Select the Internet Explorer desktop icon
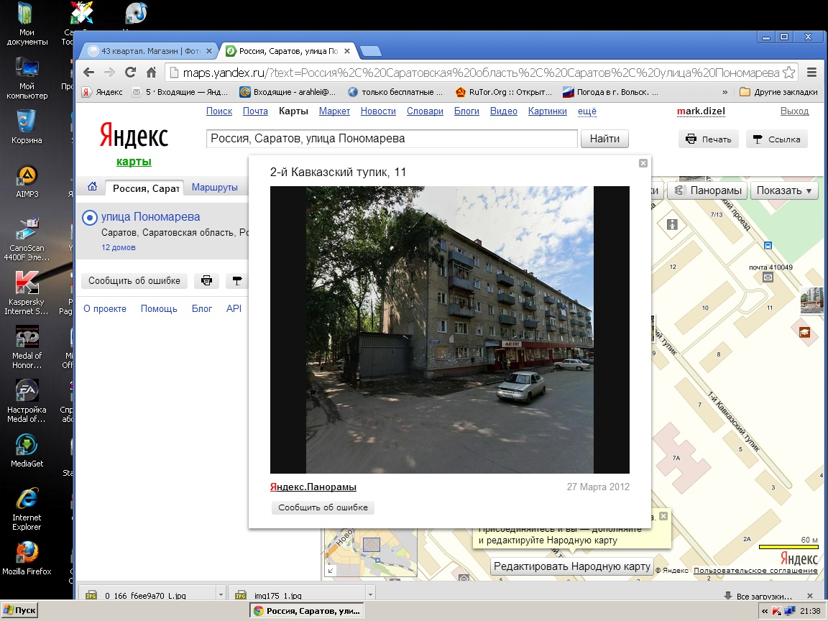Image resolution: width=828 pixels, height=621 pixels. click(x=27, y=509)
